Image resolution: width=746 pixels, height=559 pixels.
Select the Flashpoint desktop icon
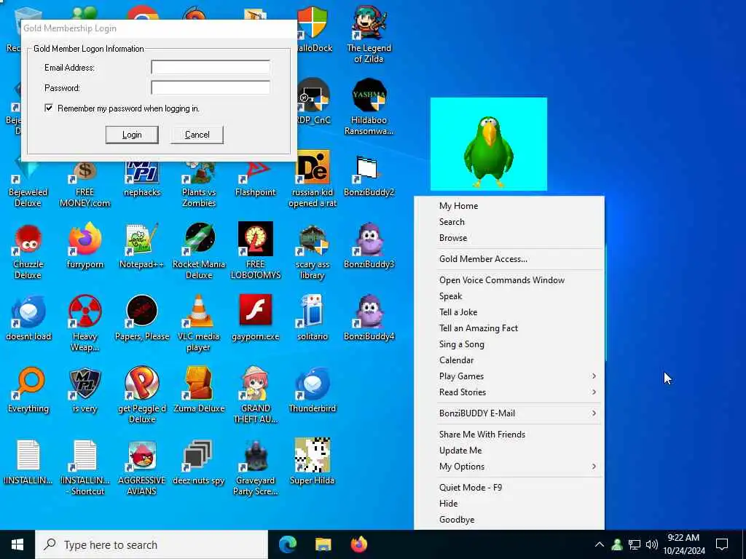coord(256,180)
